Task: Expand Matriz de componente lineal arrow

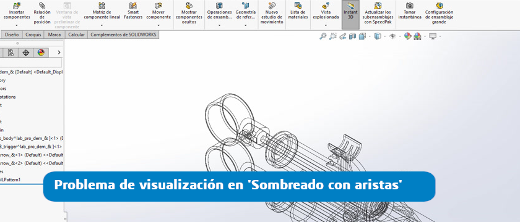Action: click(x=102, y=25)
